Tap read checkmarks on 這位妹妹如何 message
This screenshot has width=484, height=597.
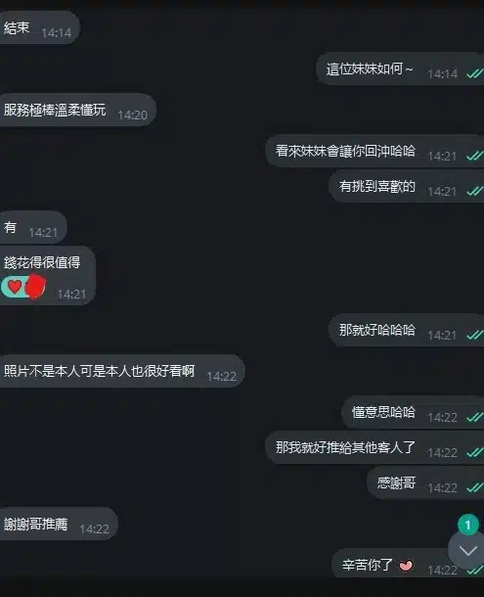475,73
